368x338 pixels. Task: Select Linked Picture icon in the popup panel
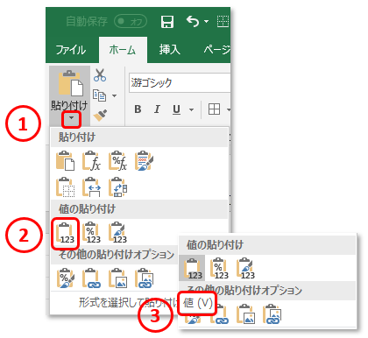tap(272, 314)
